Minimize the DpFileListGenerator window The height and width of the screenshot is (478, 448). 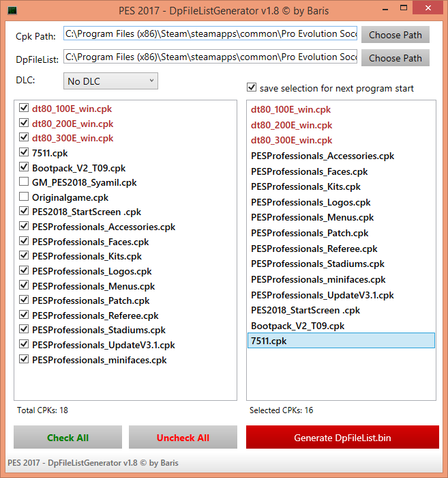(385, 8)
